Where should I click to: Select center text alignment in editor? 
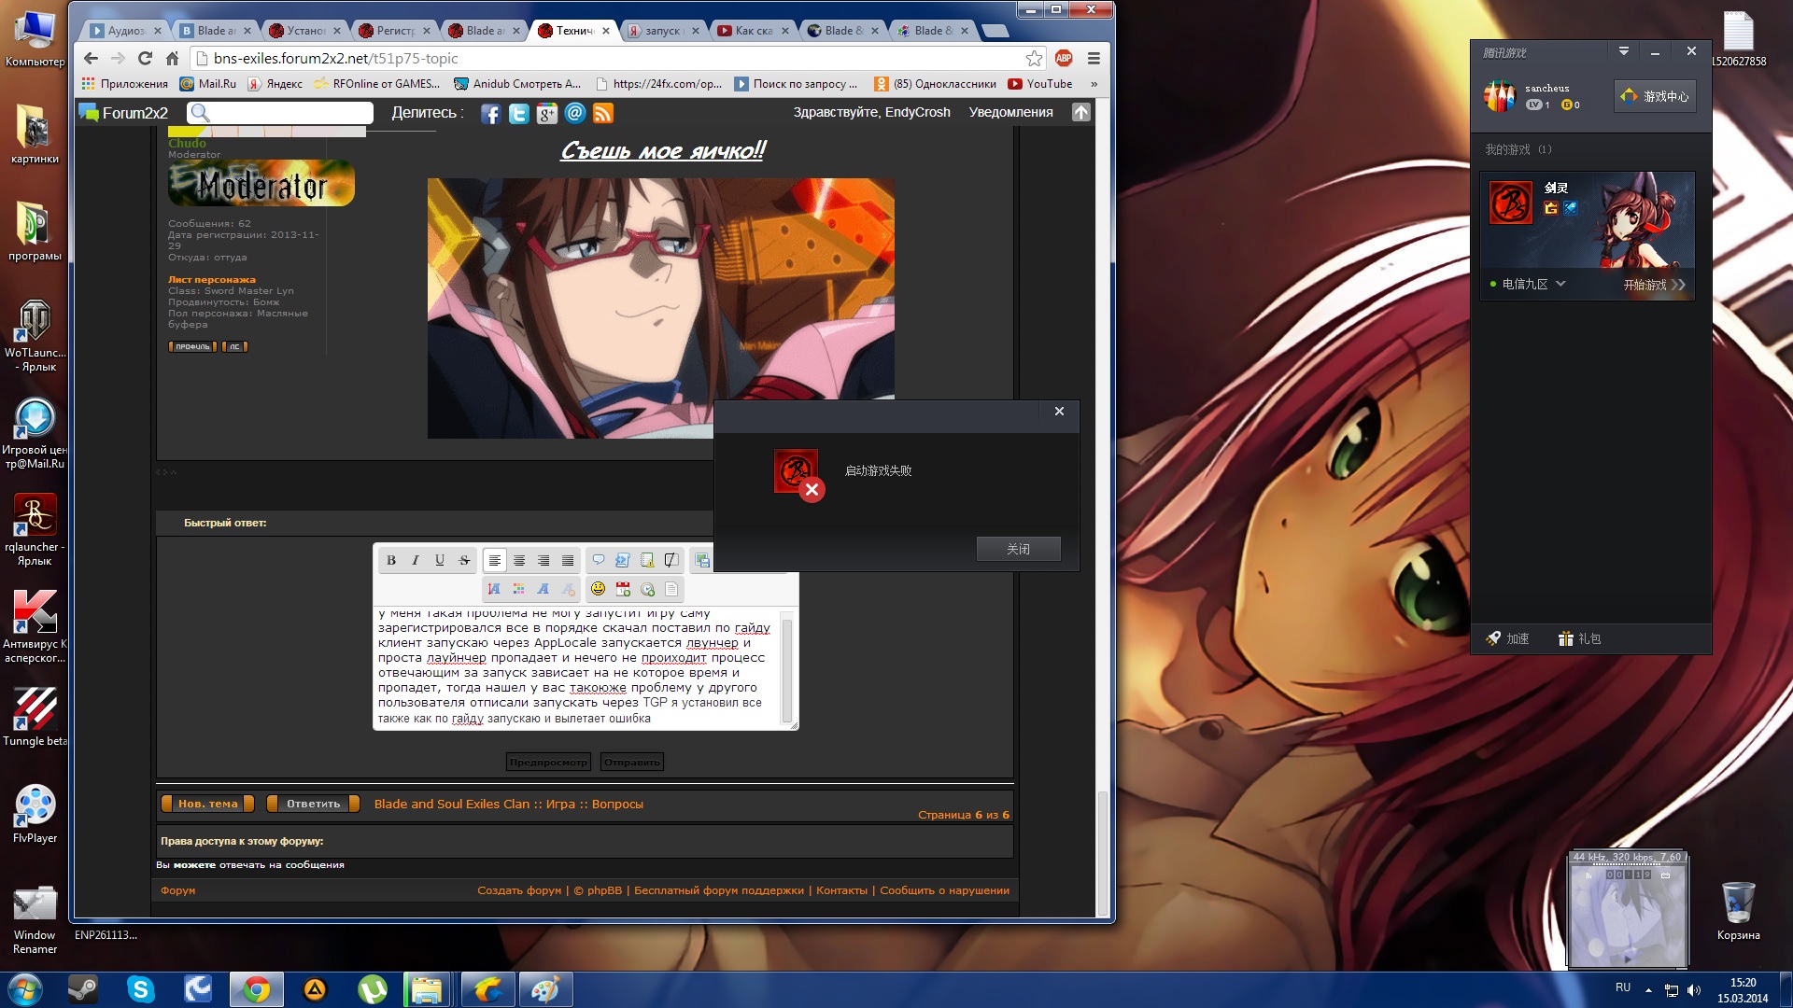(x=519, y=560)
